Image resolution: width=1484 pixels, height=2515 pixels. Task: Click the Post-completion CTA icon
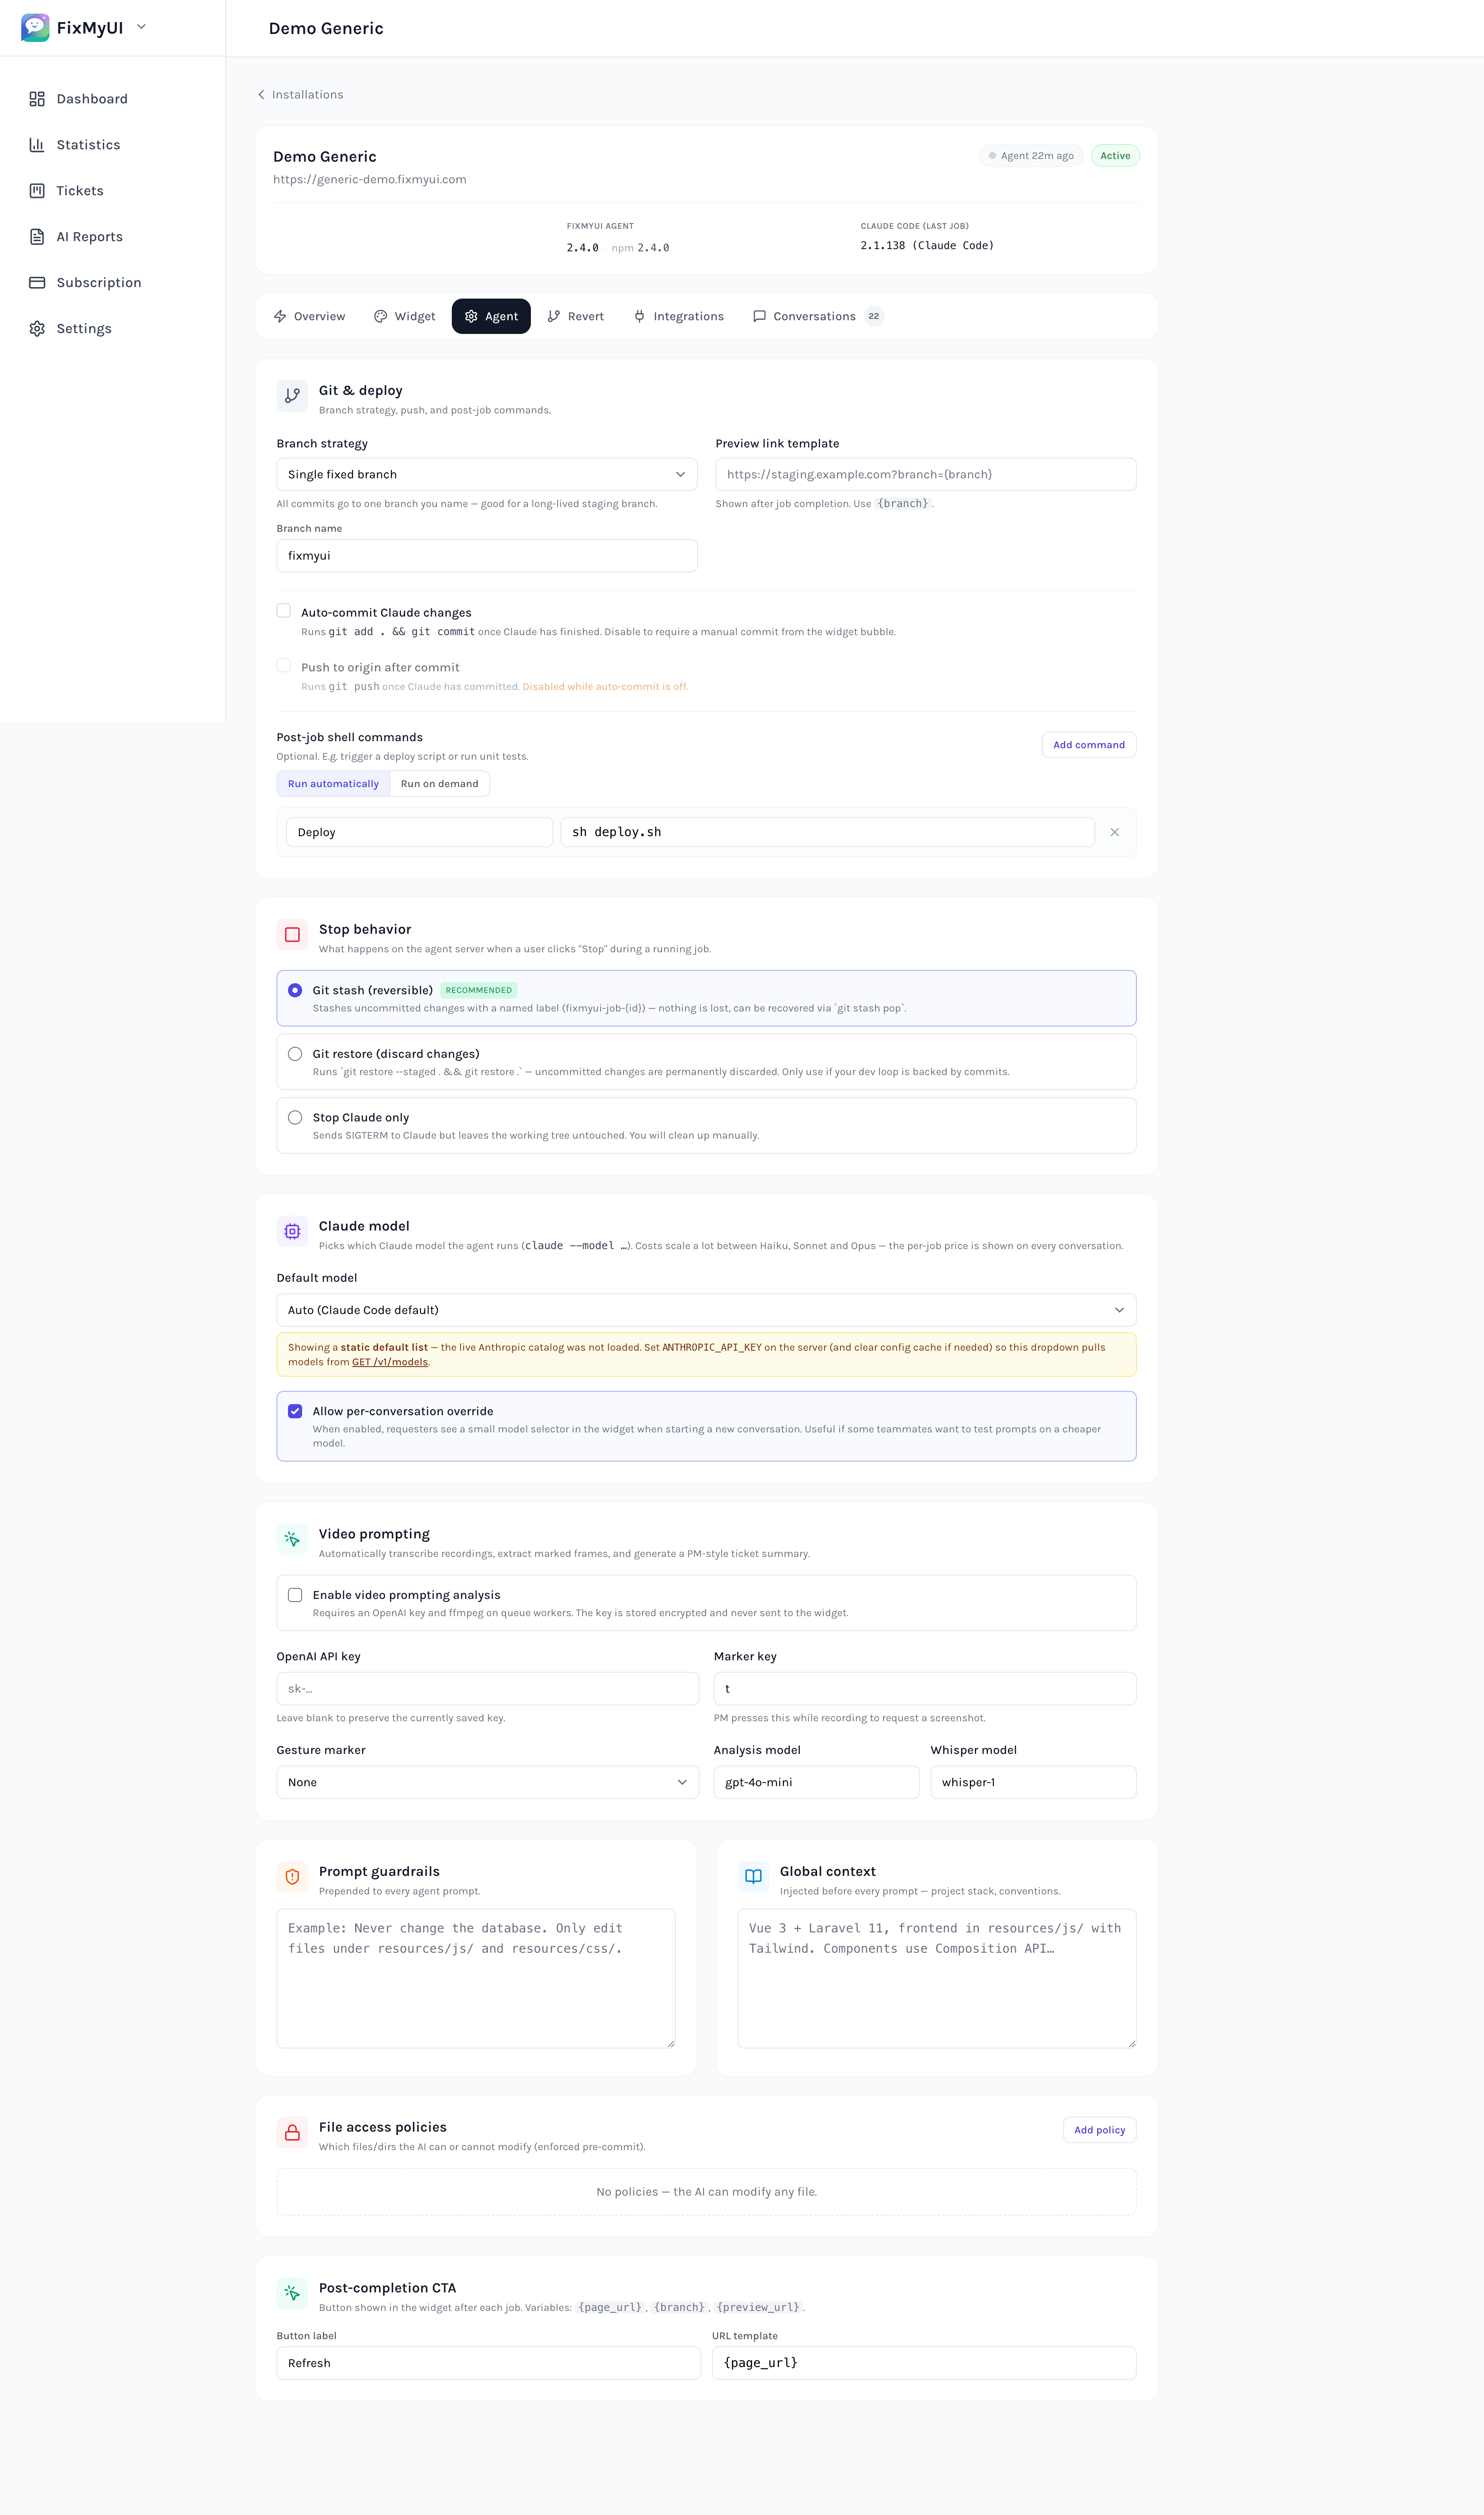[x=292, y=2293]
